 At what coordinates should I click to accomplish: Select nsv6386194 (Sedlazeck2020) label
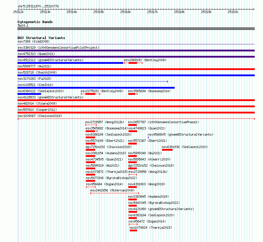pos(108,134)
